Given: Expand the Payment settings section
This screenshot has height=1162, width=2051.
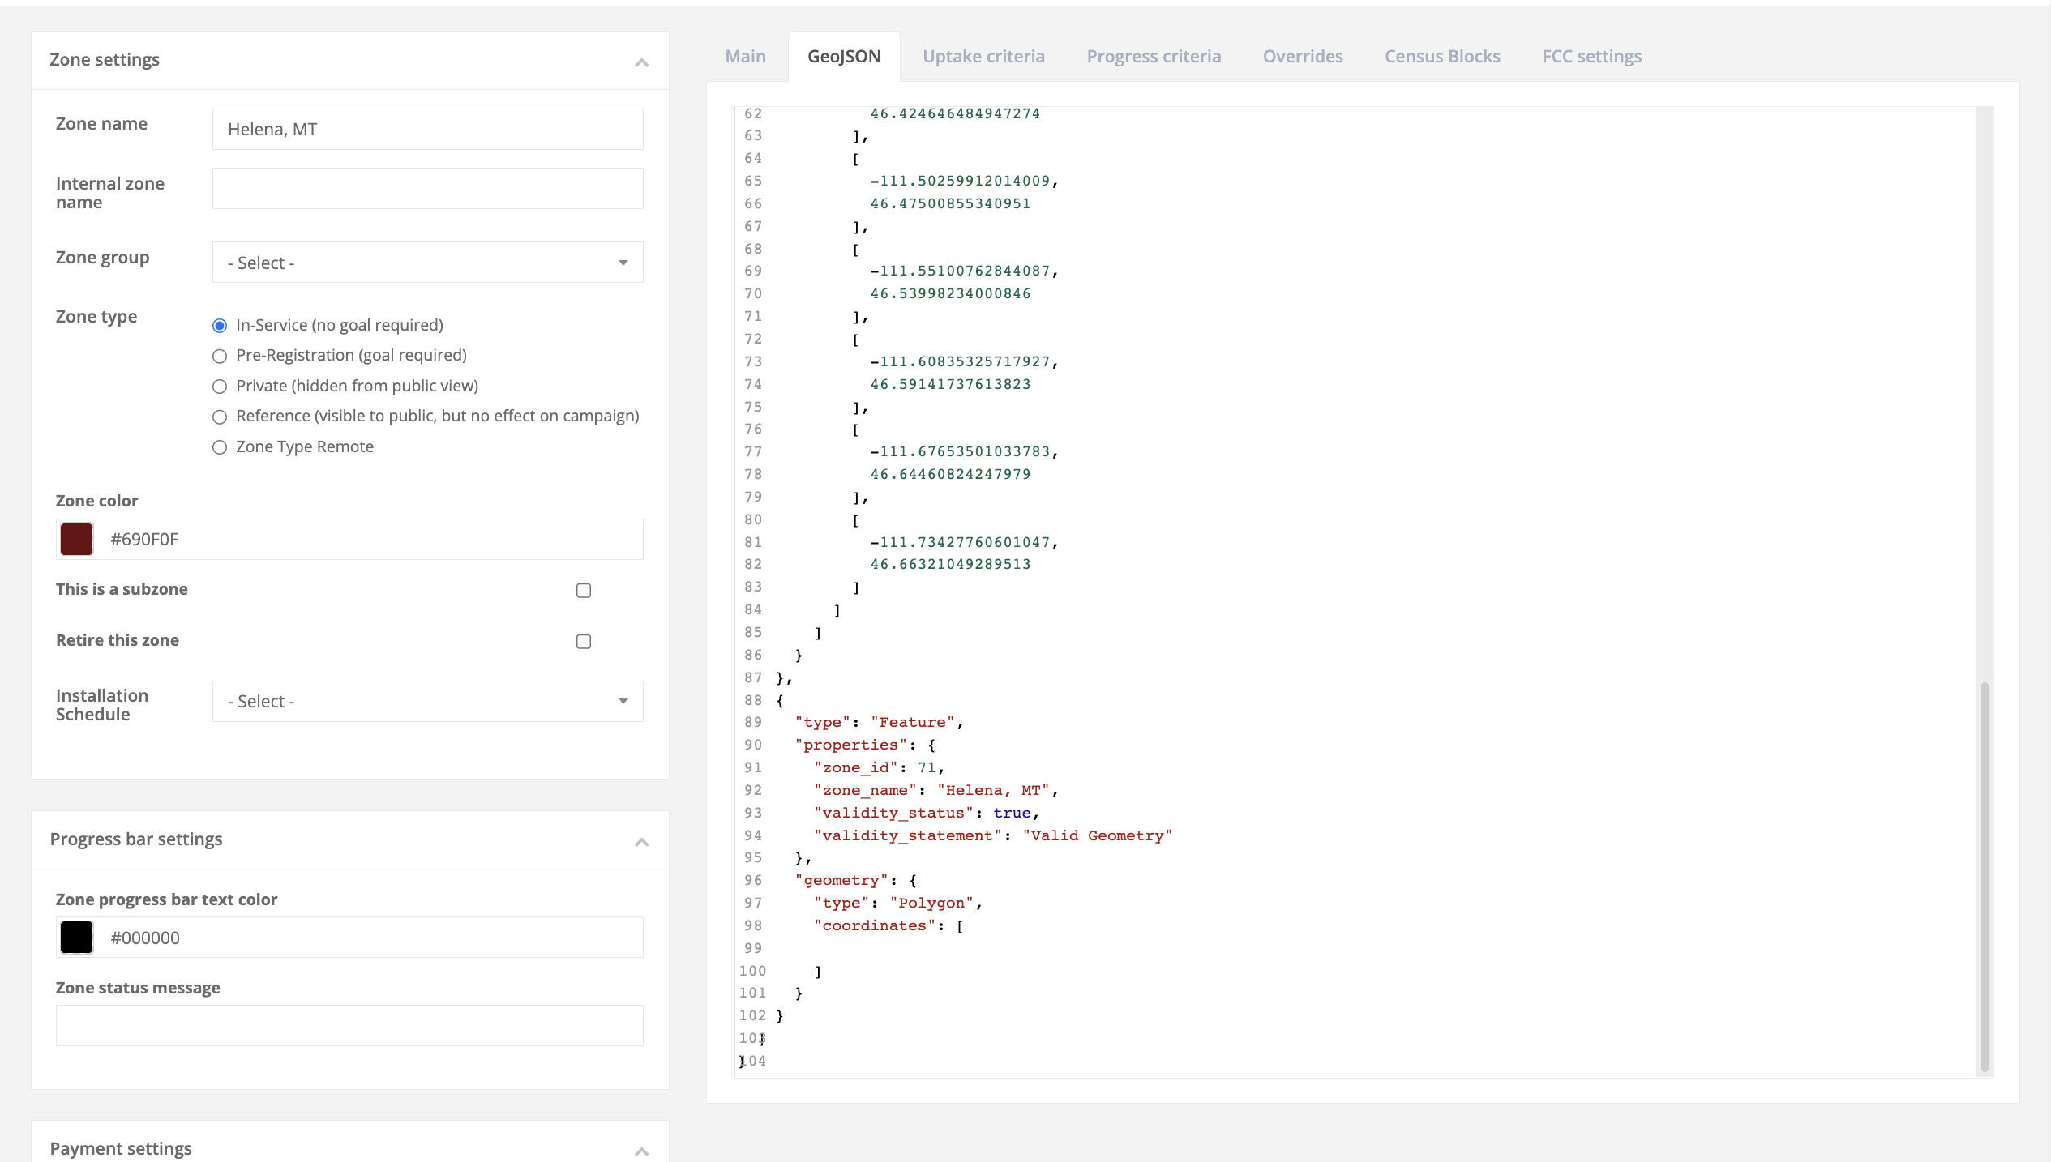Looking at the screenshot, I should pos(641,1150).
